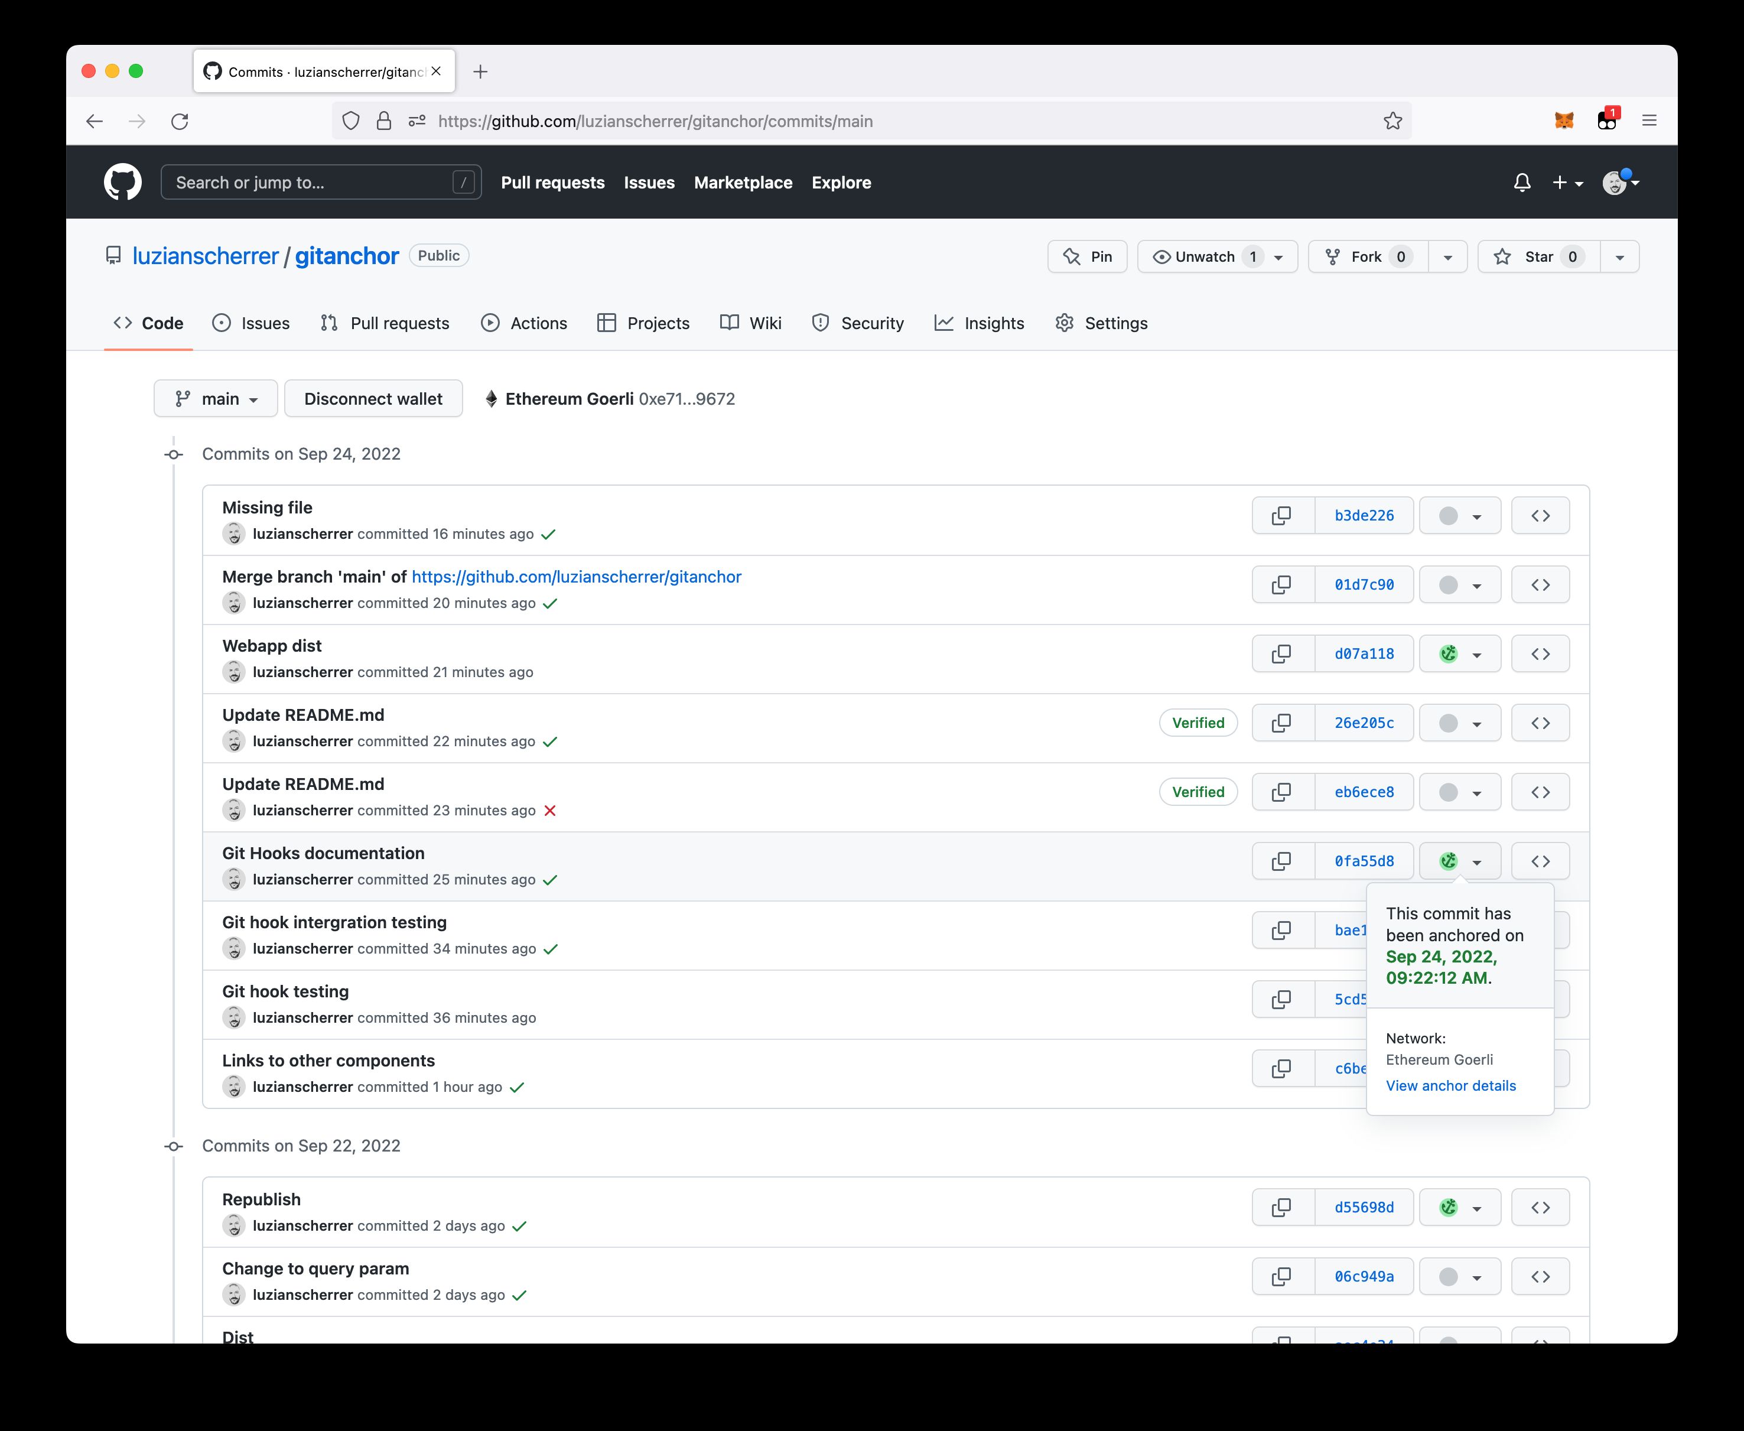Open commit hash b3de226

(x=1364, y=515)
